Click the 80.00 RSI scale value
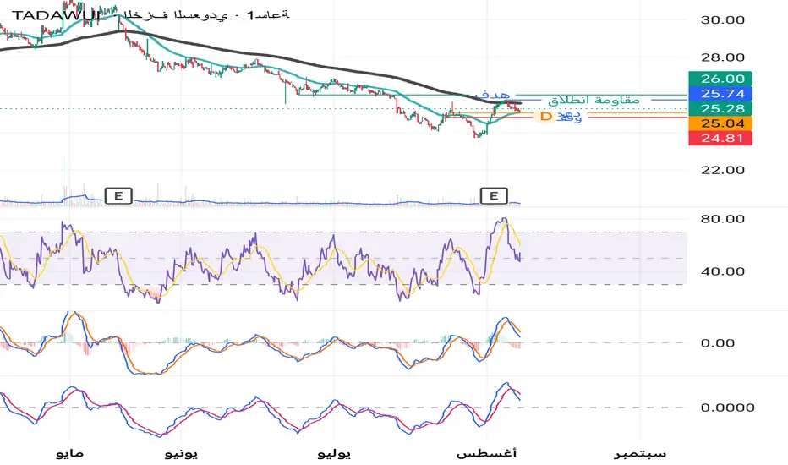This screenshot has height=465, width=788. [x=723, y=219]
